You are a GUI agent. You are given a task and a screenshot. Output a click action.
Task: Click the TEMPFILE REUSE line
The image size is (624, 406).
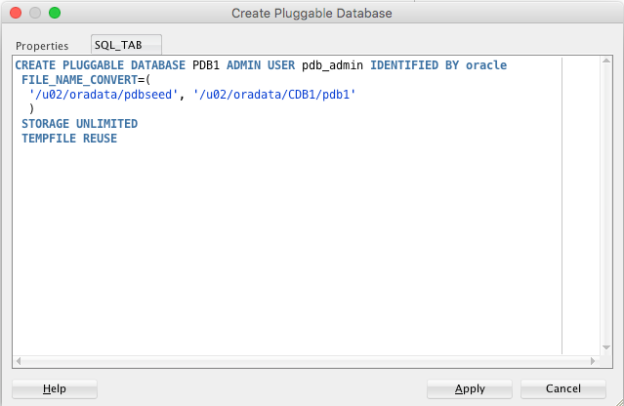[68, 139]
